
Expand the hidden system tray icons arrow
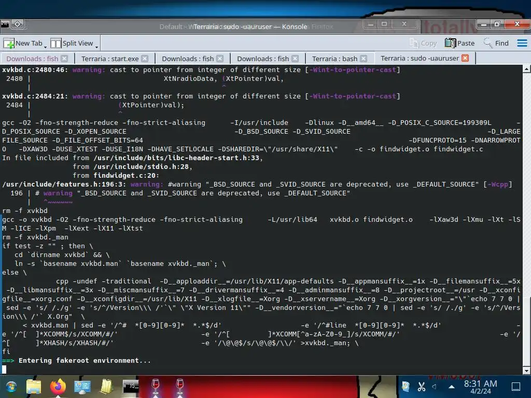(x=452, y=387)
